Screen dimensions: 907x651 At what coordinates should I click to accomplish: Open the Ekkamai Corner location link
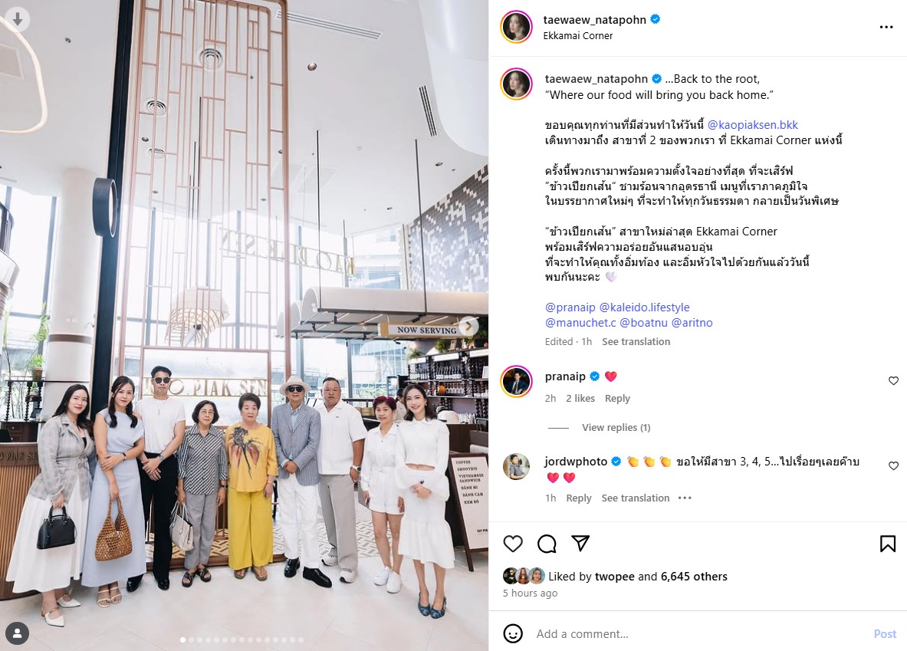pos(578,36)
